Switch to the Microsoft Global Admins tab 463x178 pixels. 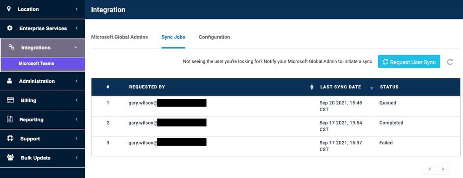[119, 37]
